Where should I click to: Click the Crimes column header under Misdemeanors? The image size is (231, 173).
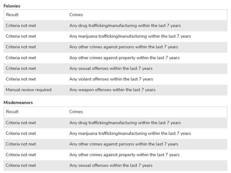click(x=76, y=112)
